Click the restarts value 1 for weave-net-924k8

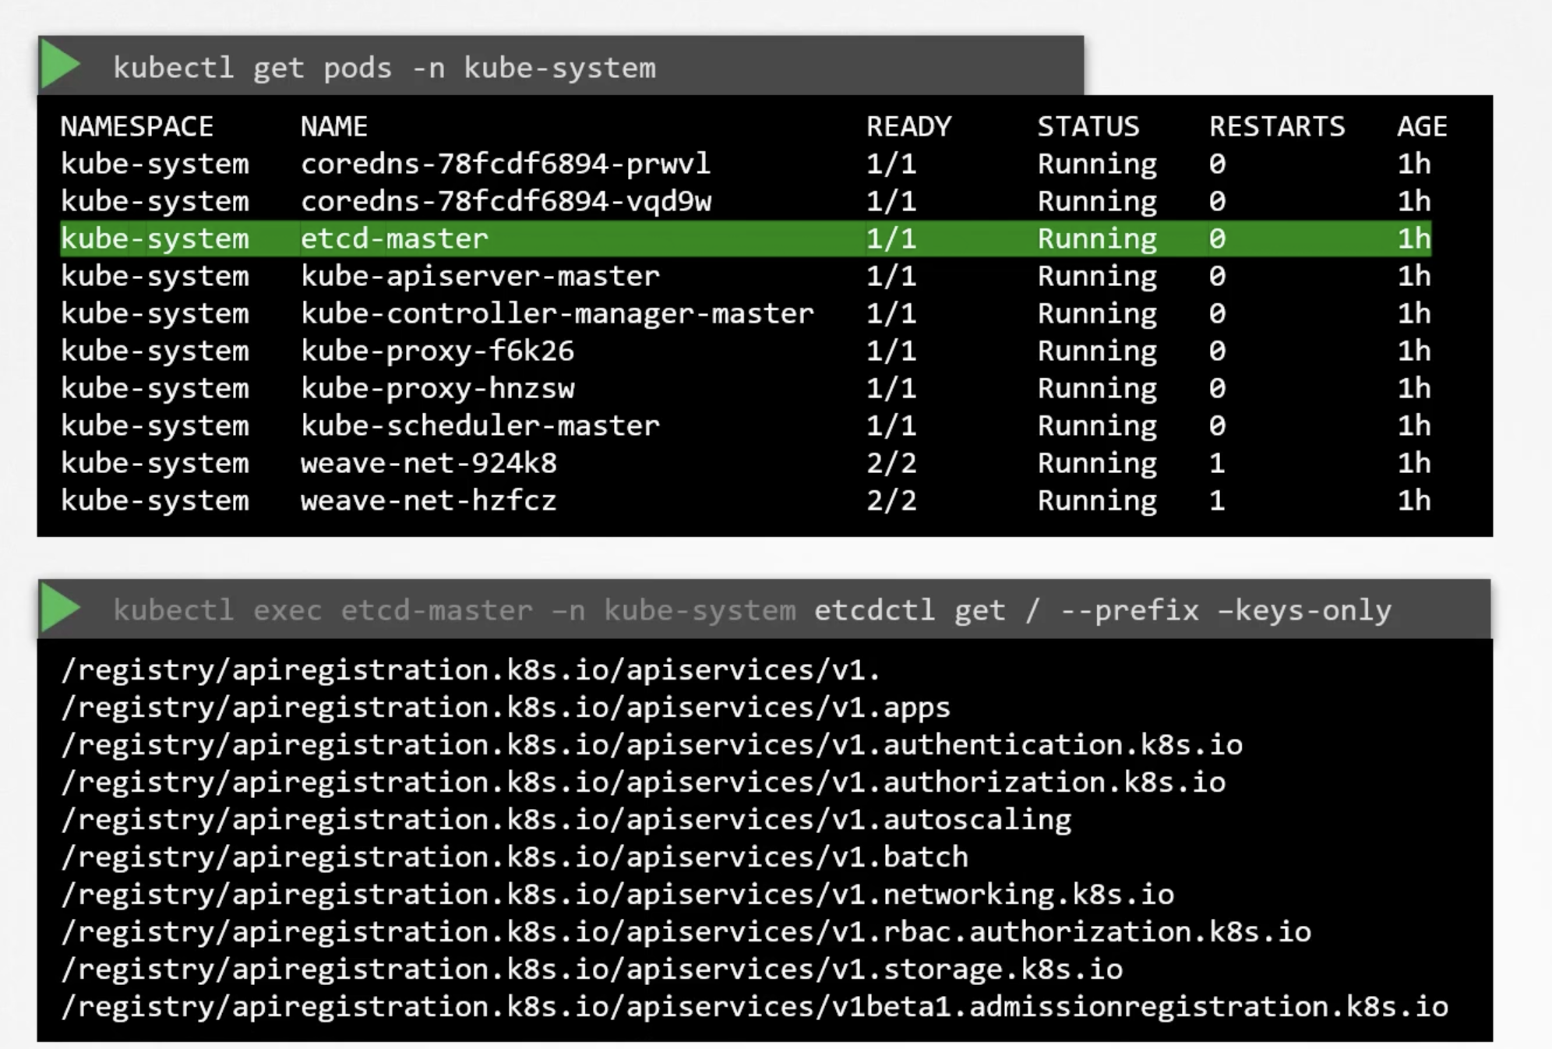pyautogui.click(x=1217, y=463)
